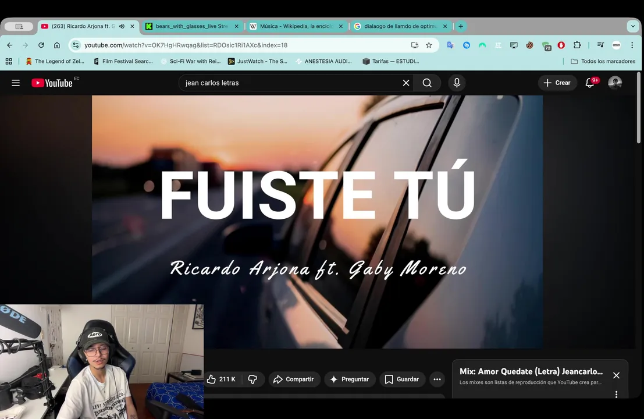
Task: Click the youtube.com address bar URL
Action: (x=186, y=45)
